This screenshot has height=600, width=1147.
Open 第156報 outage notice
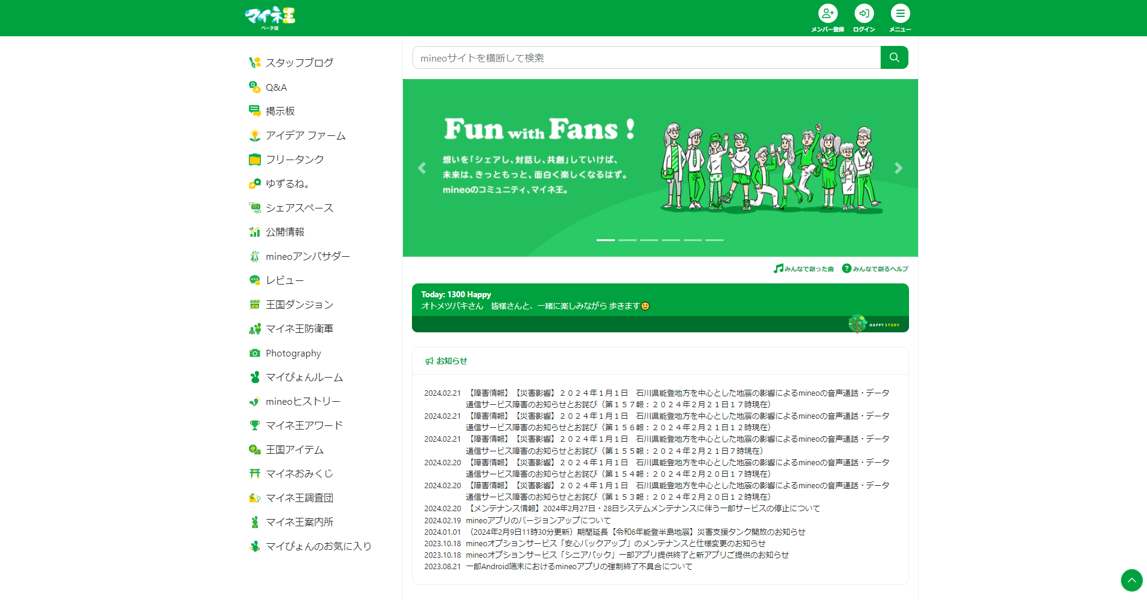tap(678, 422)
